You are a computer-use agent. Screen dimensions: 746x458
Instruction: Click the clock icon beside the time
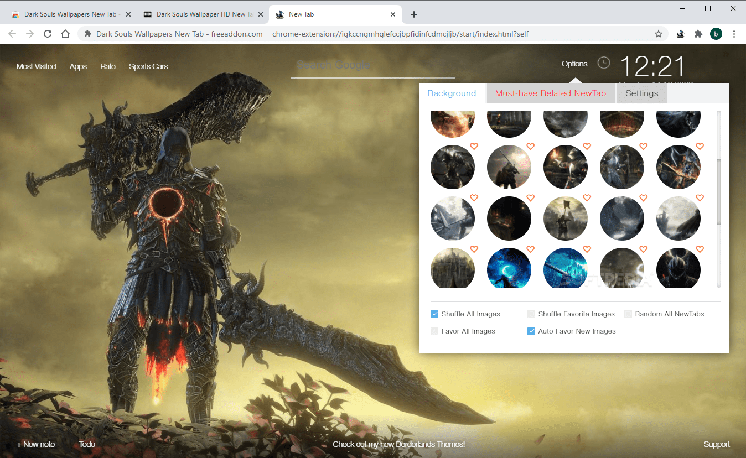[x=604, y=63]
